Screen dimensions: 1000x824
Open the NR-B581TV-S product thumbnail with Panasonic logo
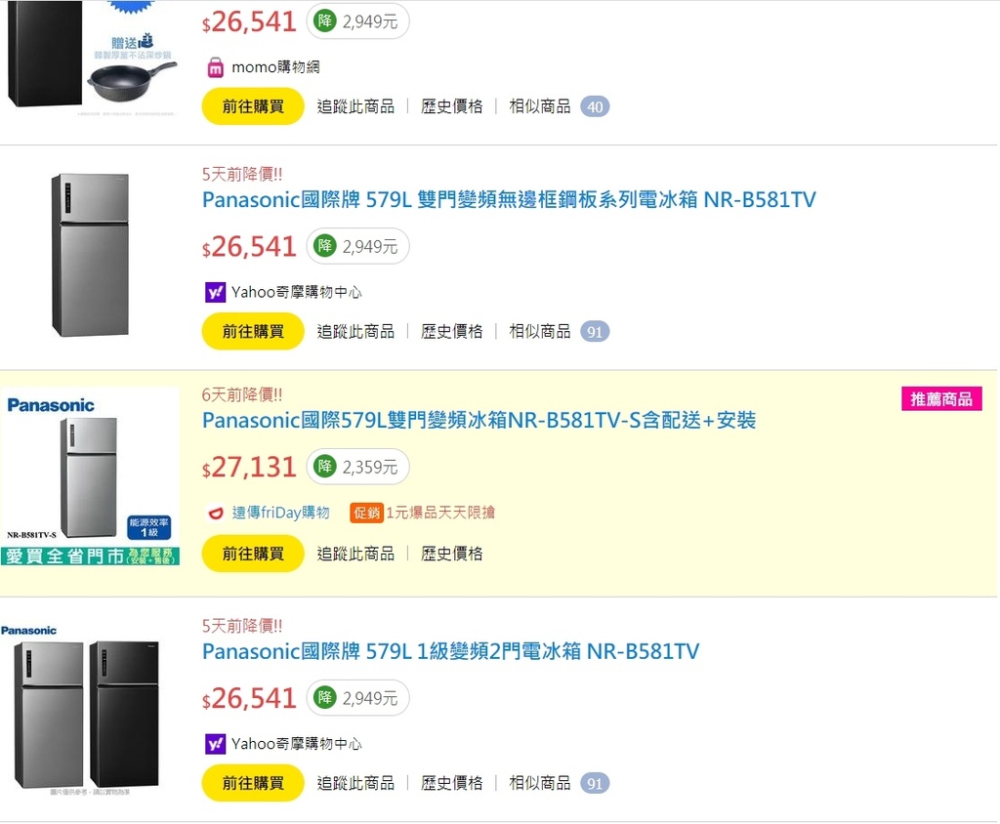(x=90, y=477)
